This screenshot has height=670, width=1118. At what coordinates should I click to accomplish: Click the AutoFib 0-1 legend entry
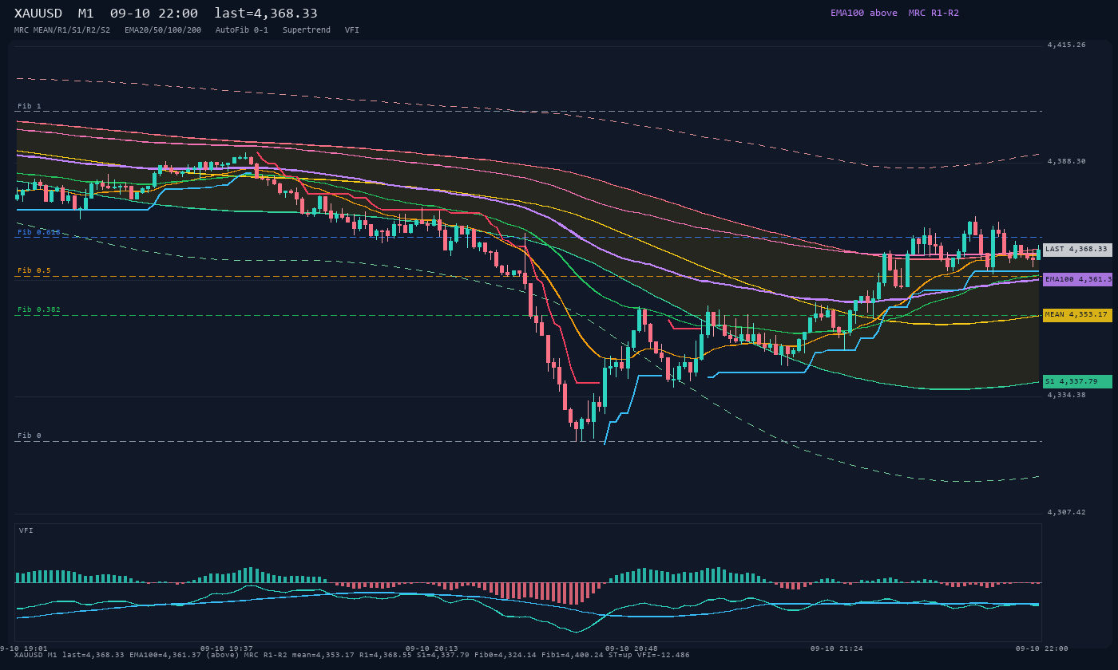[x=242, y=30]
